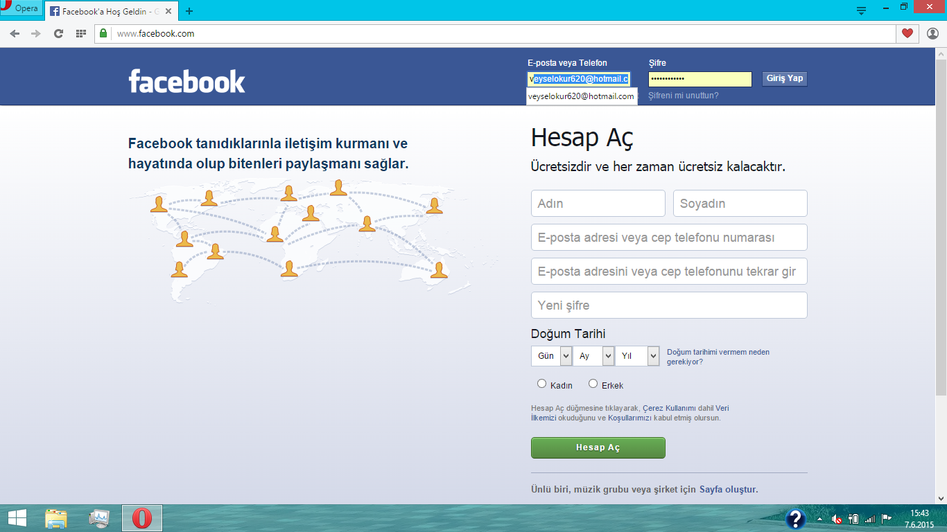Click the Yeni şifre field
The image size is (947, 532).
(x=669, y=305)
